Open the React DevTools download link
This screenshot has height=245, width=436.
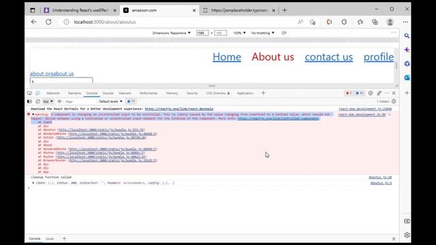click(179, 109)
